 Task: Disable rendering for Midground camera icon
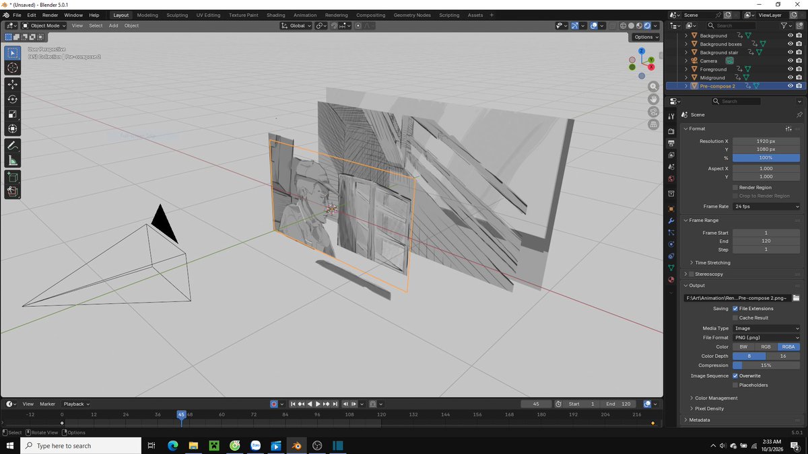point(799,77)
